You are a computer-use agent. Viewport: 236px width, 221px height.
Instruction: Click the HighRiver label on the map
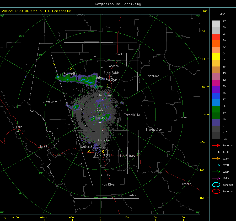pyautogui.click(x=109, y=184)
